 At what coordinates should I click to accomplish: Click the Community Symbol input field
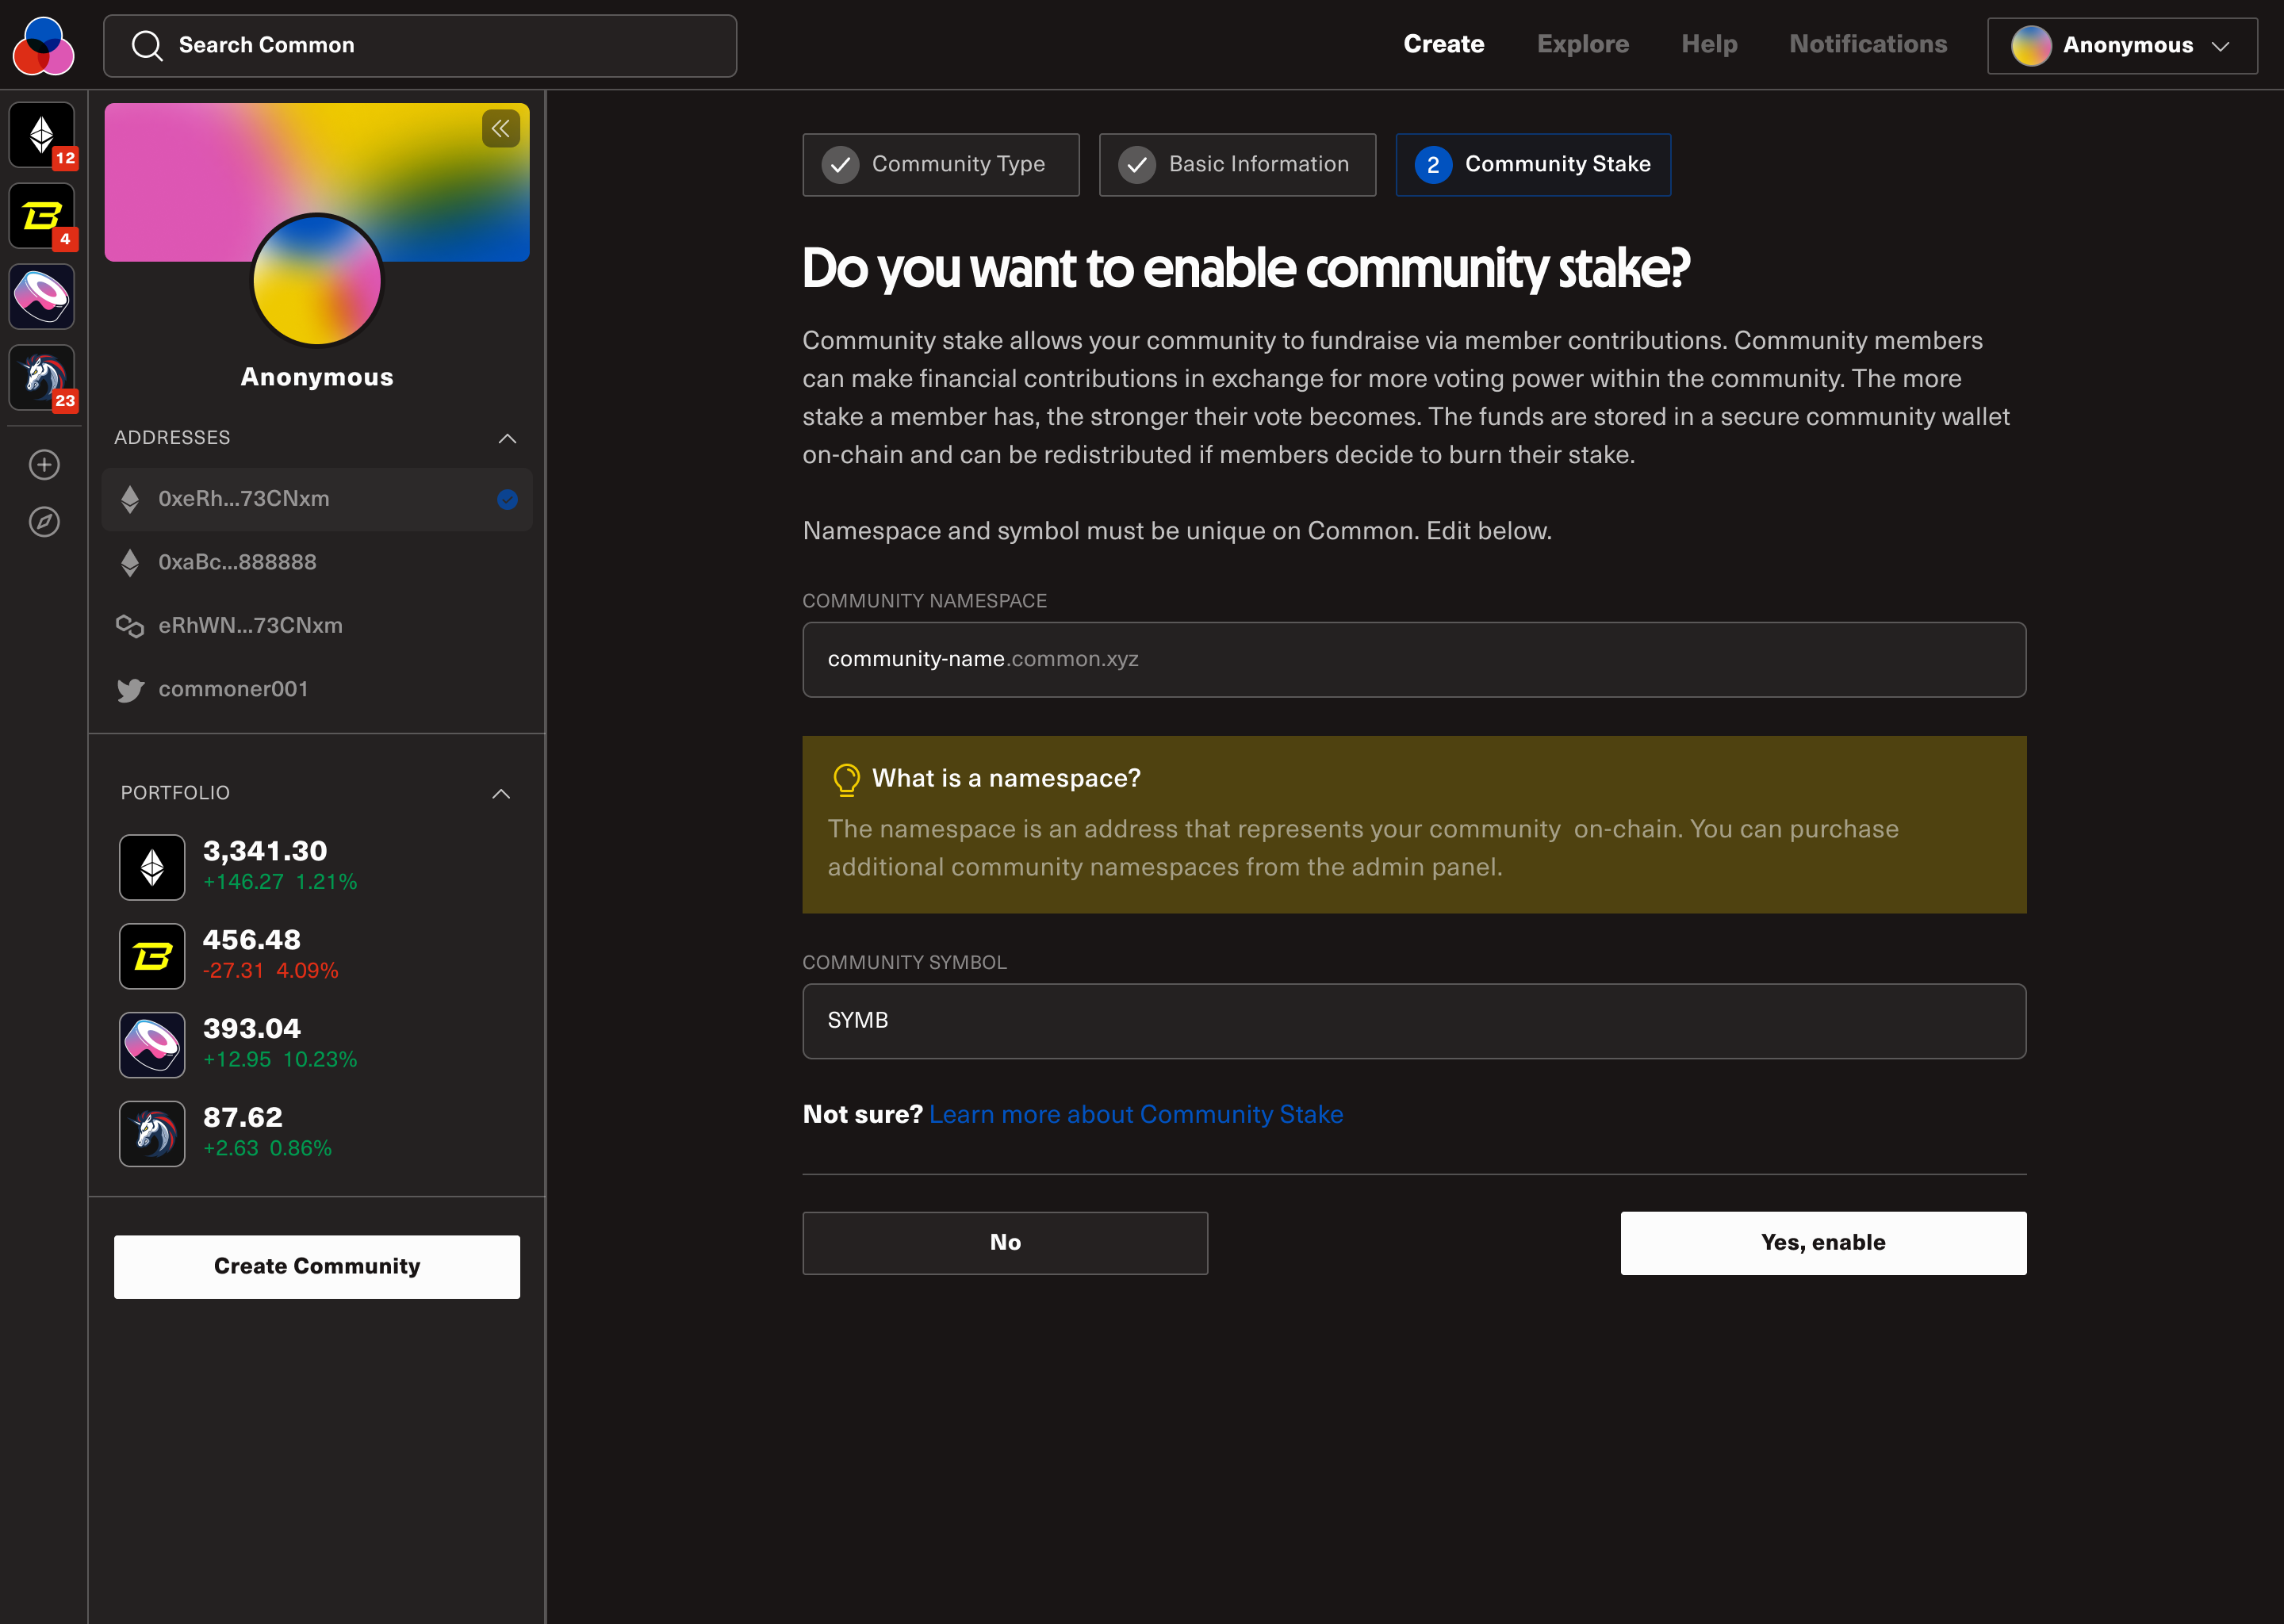click(x=1413, y=1020)
